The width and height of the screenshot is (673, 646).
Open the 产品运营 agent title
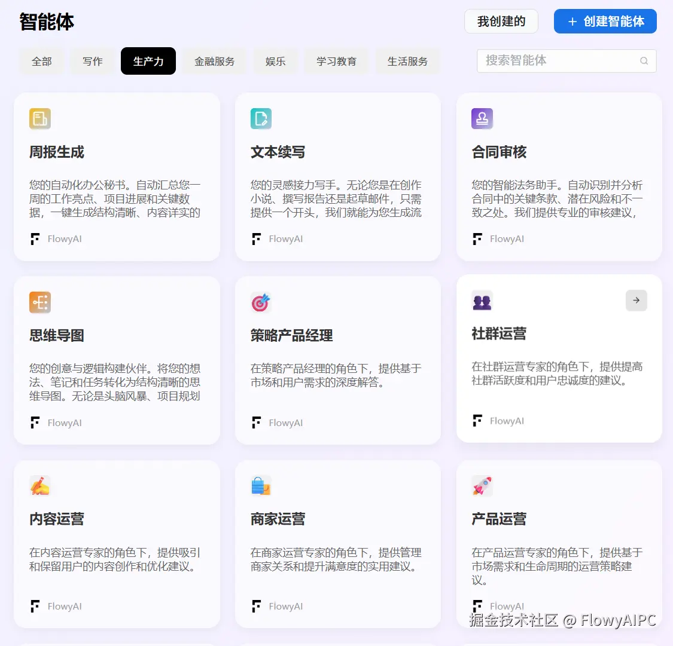[499, 519]
